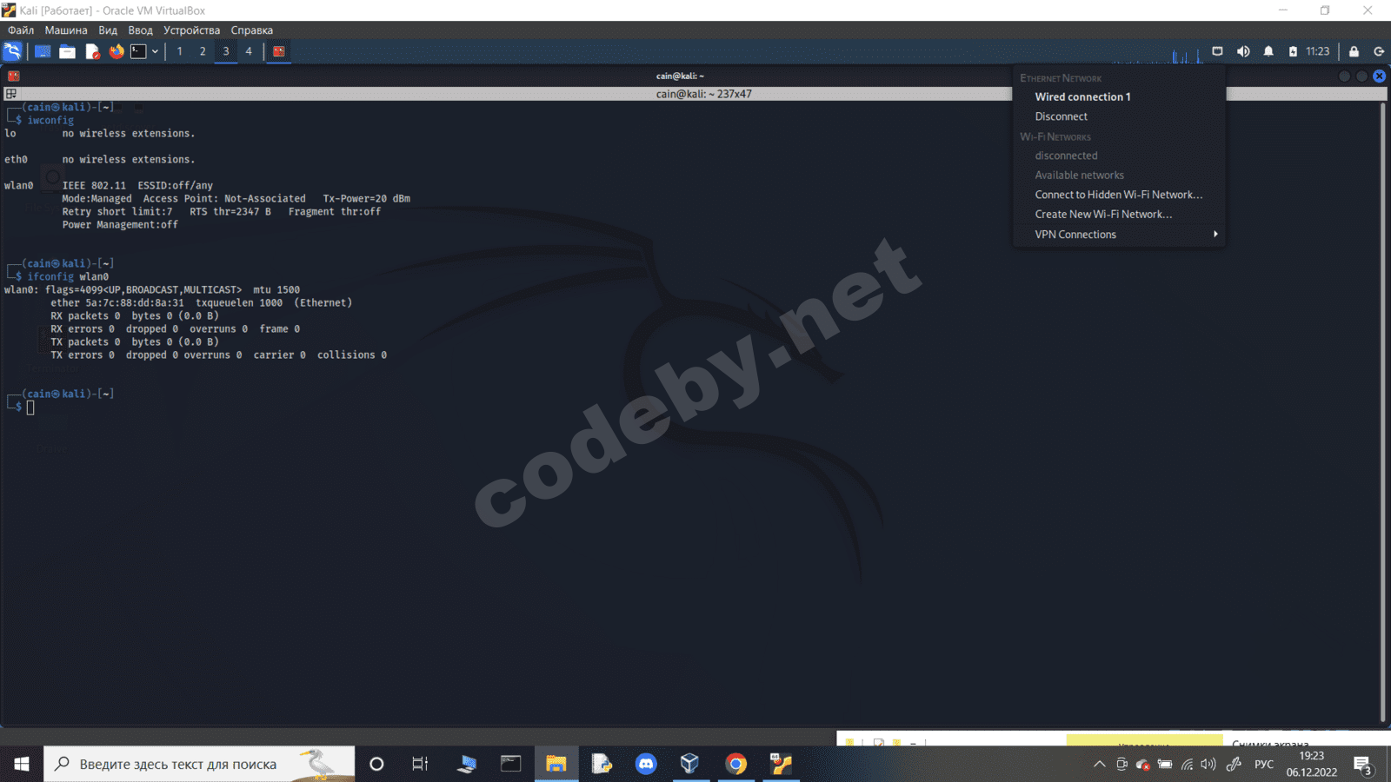Open the Справка menu
This screenshot has height=782, width=1391.
click(x=251, y=30)
